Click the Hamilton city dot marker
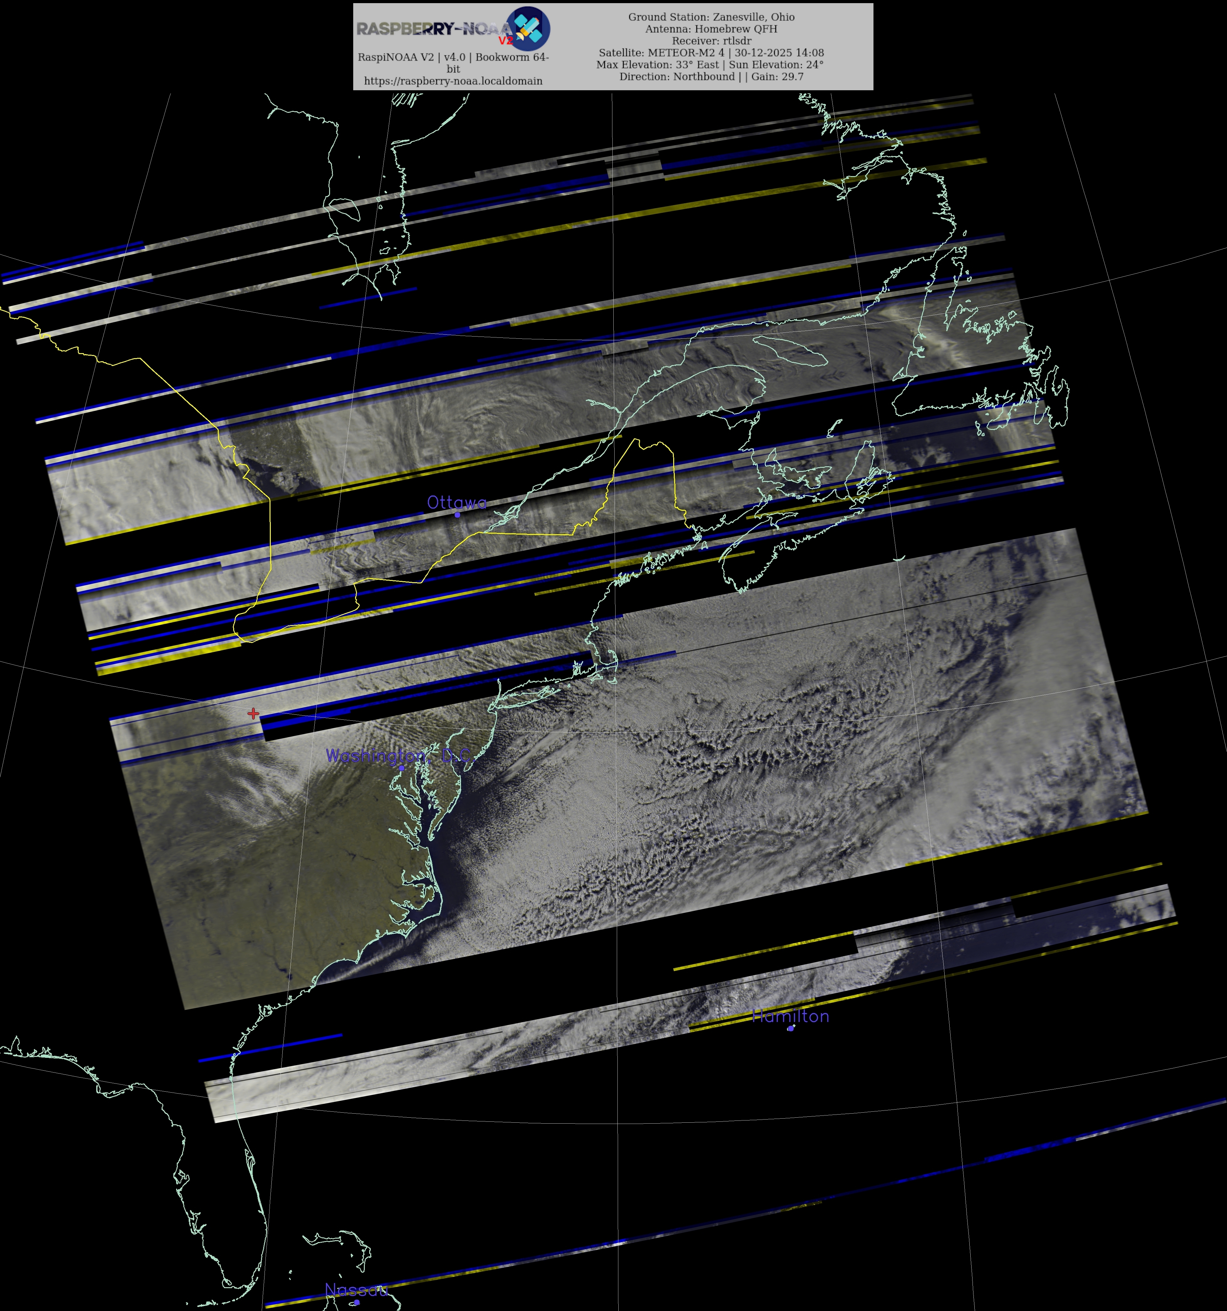 pos(790,1028)
